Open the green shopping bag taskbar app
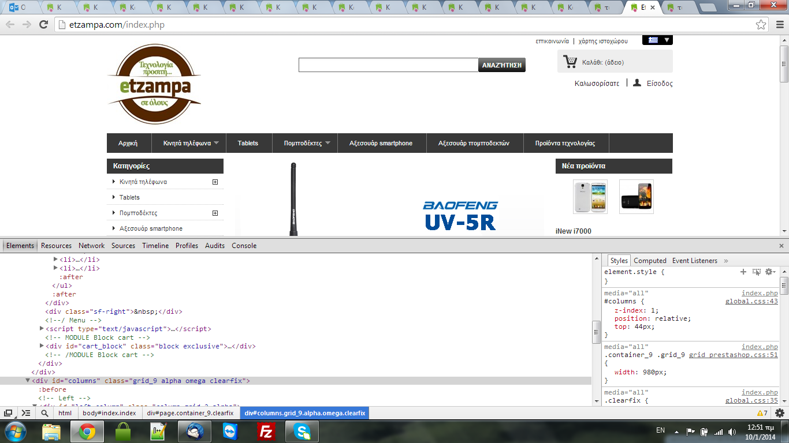 pyautogui.click(x=123, y=431)
